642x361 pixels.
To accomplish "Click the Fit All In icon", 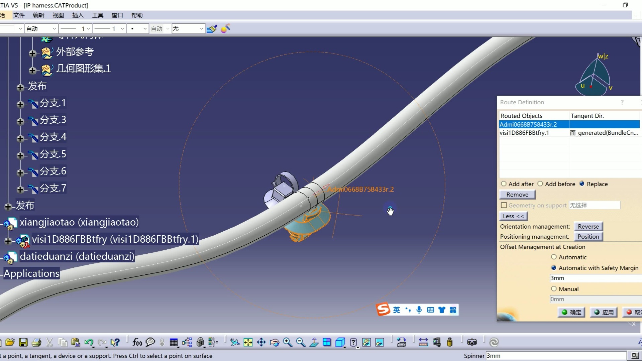I will click(x=248, y=342).
